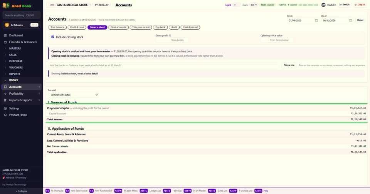This screenshot has height=194, width=370.
Task: Click the F2 New Sale Invoice badge
Action: point(67,191)
